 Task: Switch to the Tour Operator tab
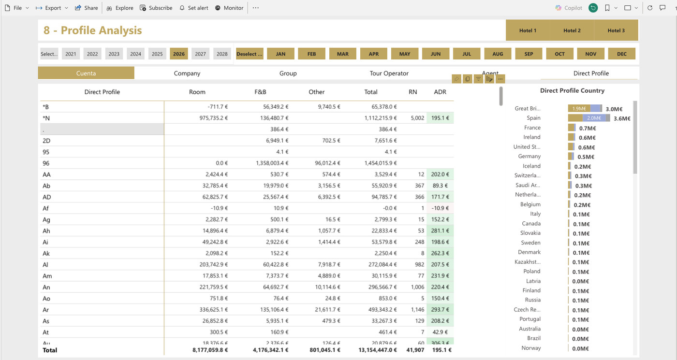(x=389, y=73)
